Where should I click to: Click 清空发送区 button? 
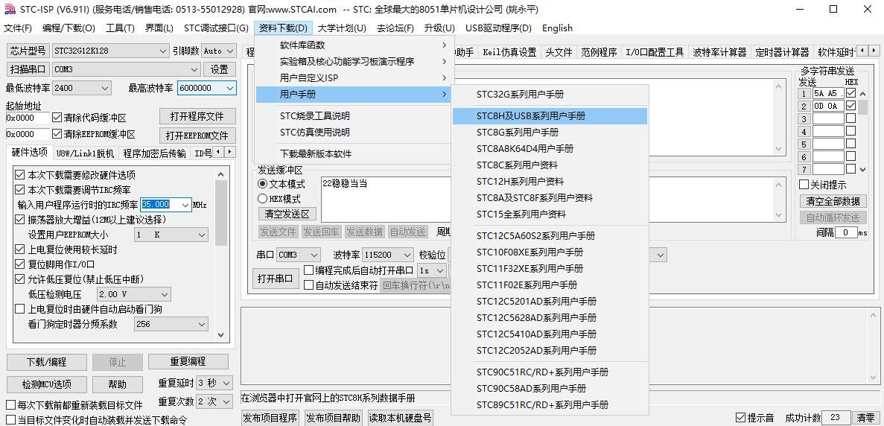[287, 214]
